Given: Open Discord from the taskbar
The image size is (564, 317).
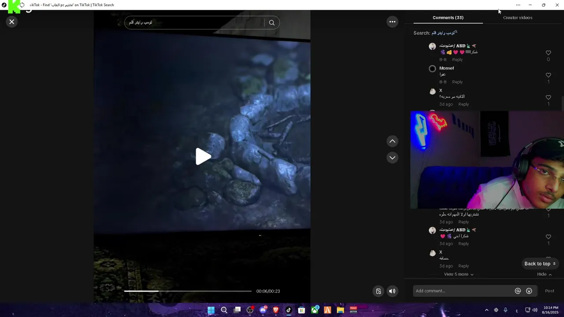Looking at the screenshot, I should [x=263, y=310].
